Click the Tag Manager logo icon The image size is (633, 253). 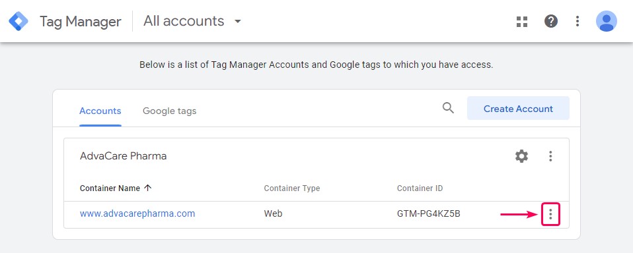[19, 21]
